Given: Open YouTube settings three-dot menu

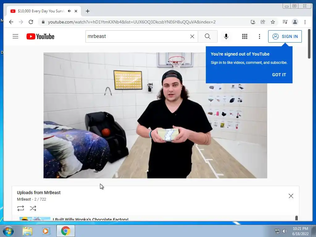Looking at the screenshot, I should (x=259, y=36).
